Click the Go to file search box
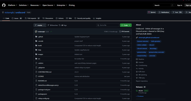Image resolution: width=191 pixels, height=101 pixels. [108, 25]
